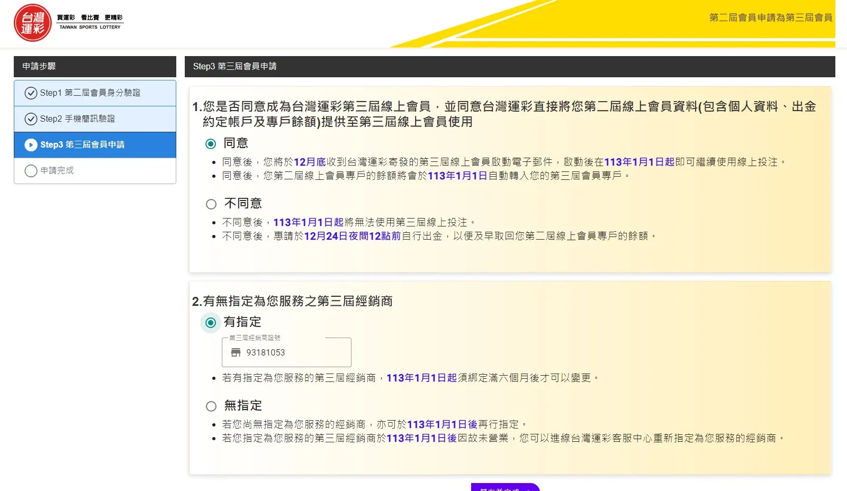847x491 pixels.
Task: Click the store icon in dealer number field
Action: [236, 352]
